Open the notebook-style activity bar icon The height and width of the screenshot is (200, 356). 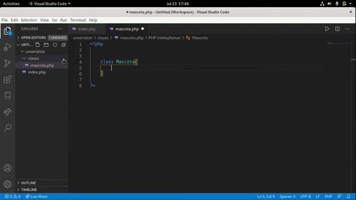[7, 96]
